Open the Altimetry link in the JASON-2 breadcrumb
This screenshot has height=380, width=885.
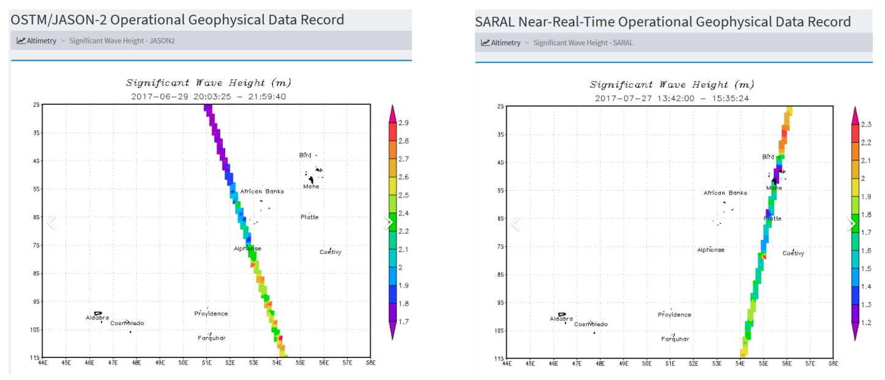pyautogui.click(x=42, y=41)
